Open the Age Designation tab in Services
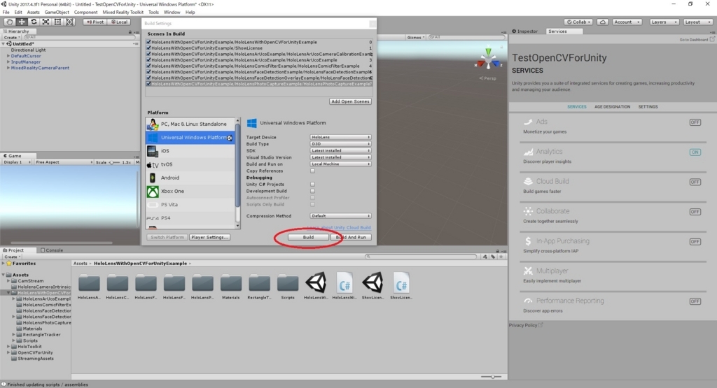This screenshot has width=717, height=388. coord(612,107)
